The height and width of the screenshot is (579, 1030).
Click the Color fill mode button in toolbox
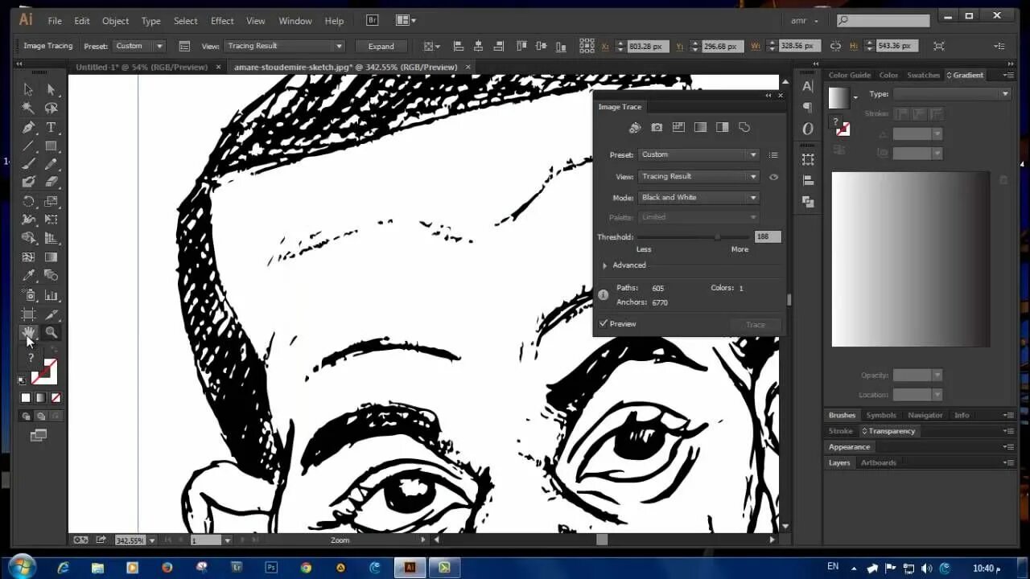pos(26,398)
